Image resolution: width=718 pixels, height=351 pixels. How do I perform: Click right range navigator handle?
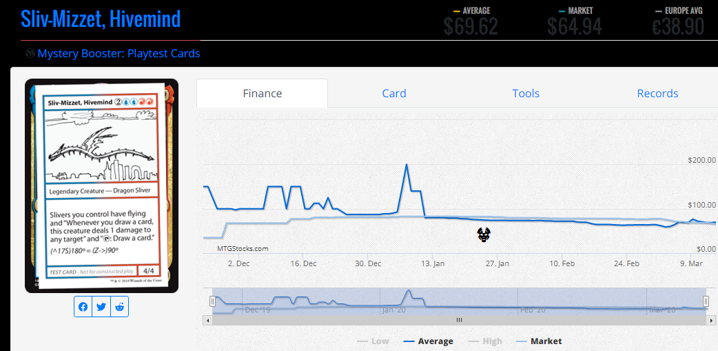(706, 301)
